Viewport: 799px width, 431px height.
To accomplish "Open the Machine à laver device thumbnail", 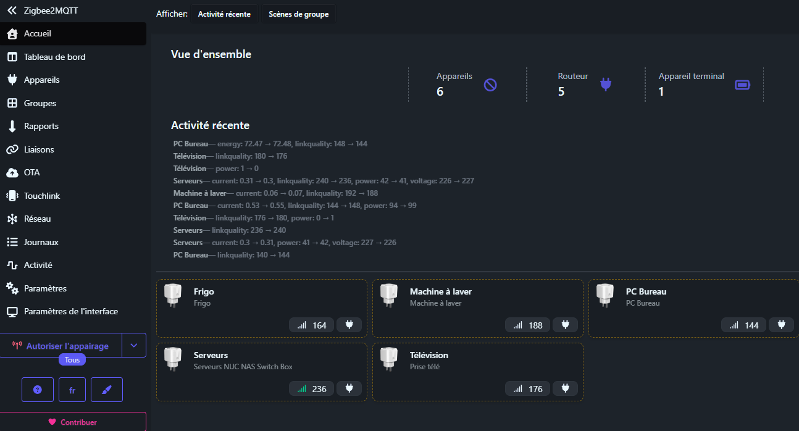I will 388,295.
